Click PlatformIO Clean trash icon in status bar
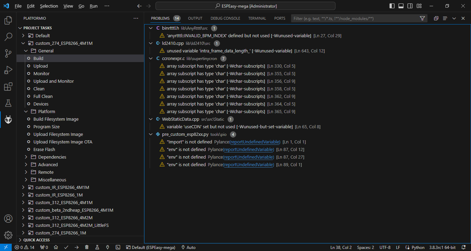Viewport: 471px width, 251px height. (87, 247)
